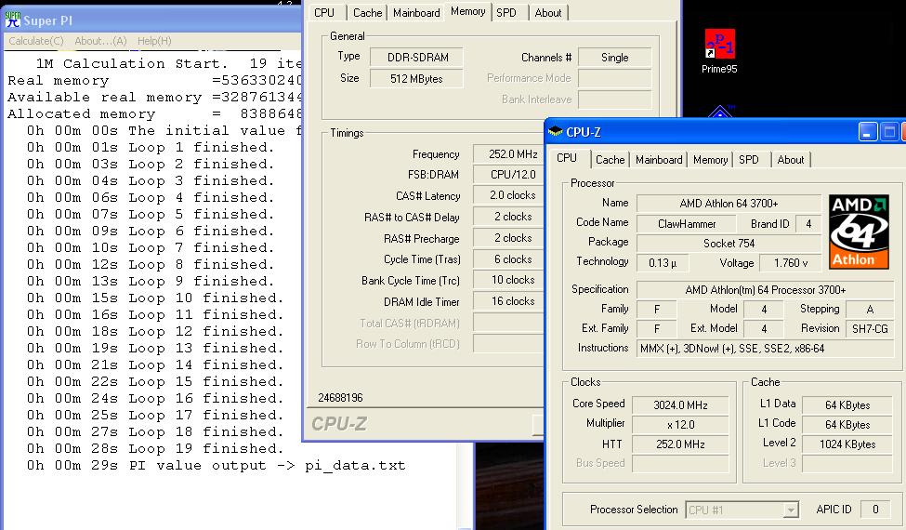This screenshot has height=530, width=906.
Task: Open the Processor Selection dropdown CPU #1
Action: [742, 510]
